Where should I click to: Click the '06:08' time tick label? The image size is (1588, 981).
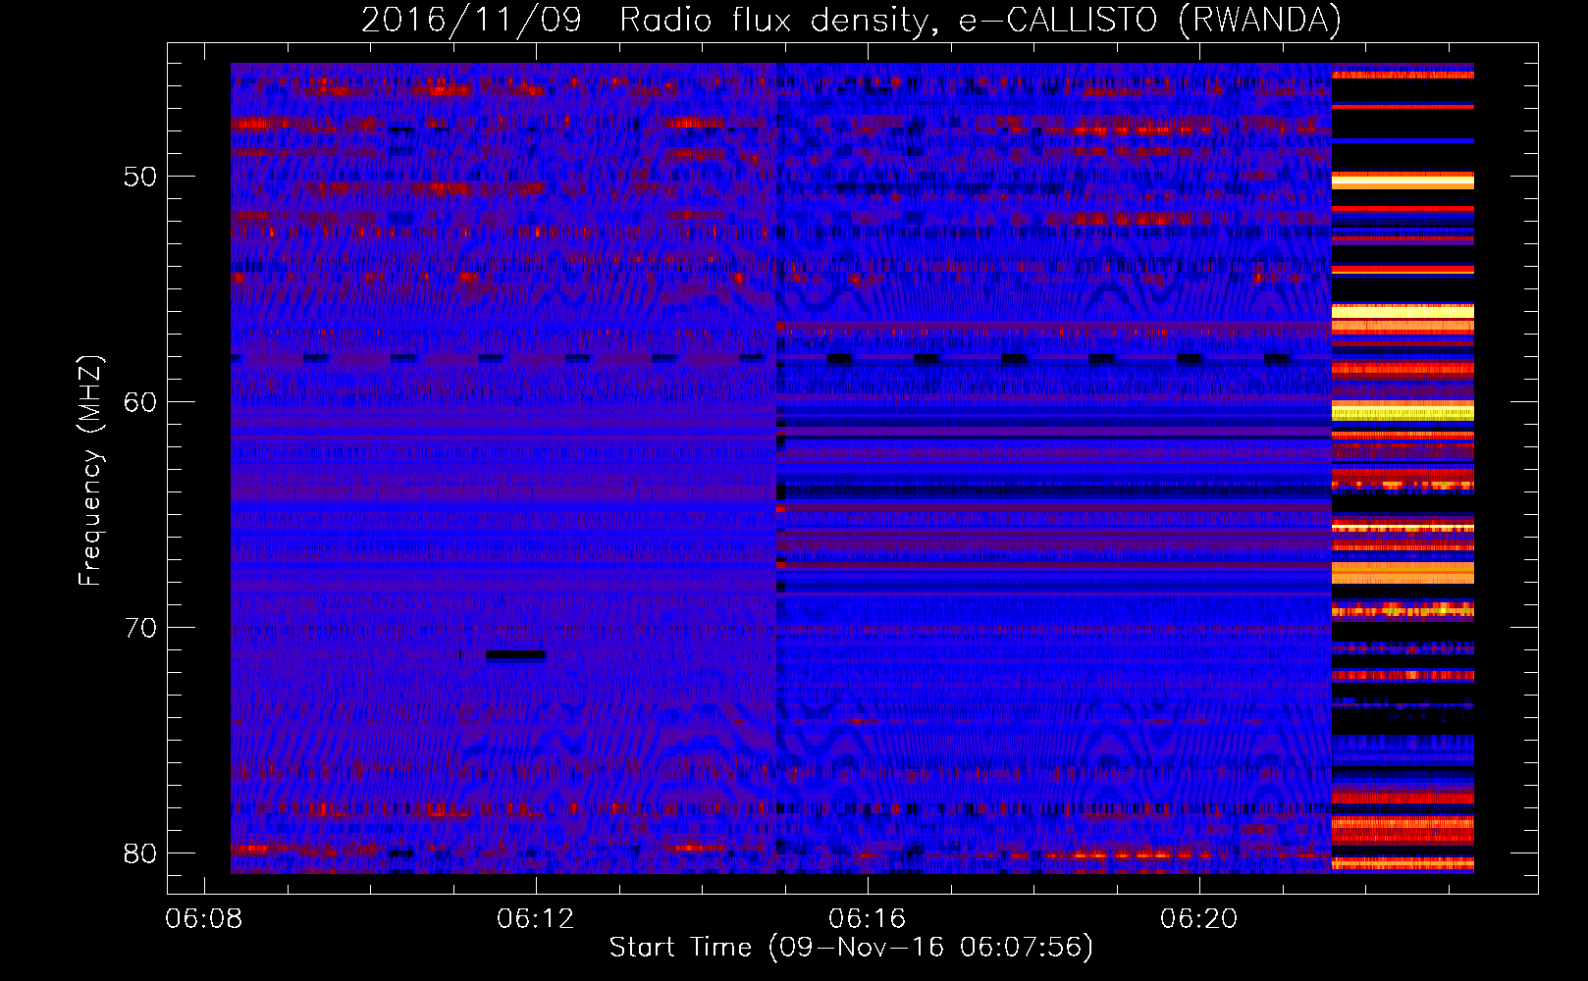(x=204, y=919)
